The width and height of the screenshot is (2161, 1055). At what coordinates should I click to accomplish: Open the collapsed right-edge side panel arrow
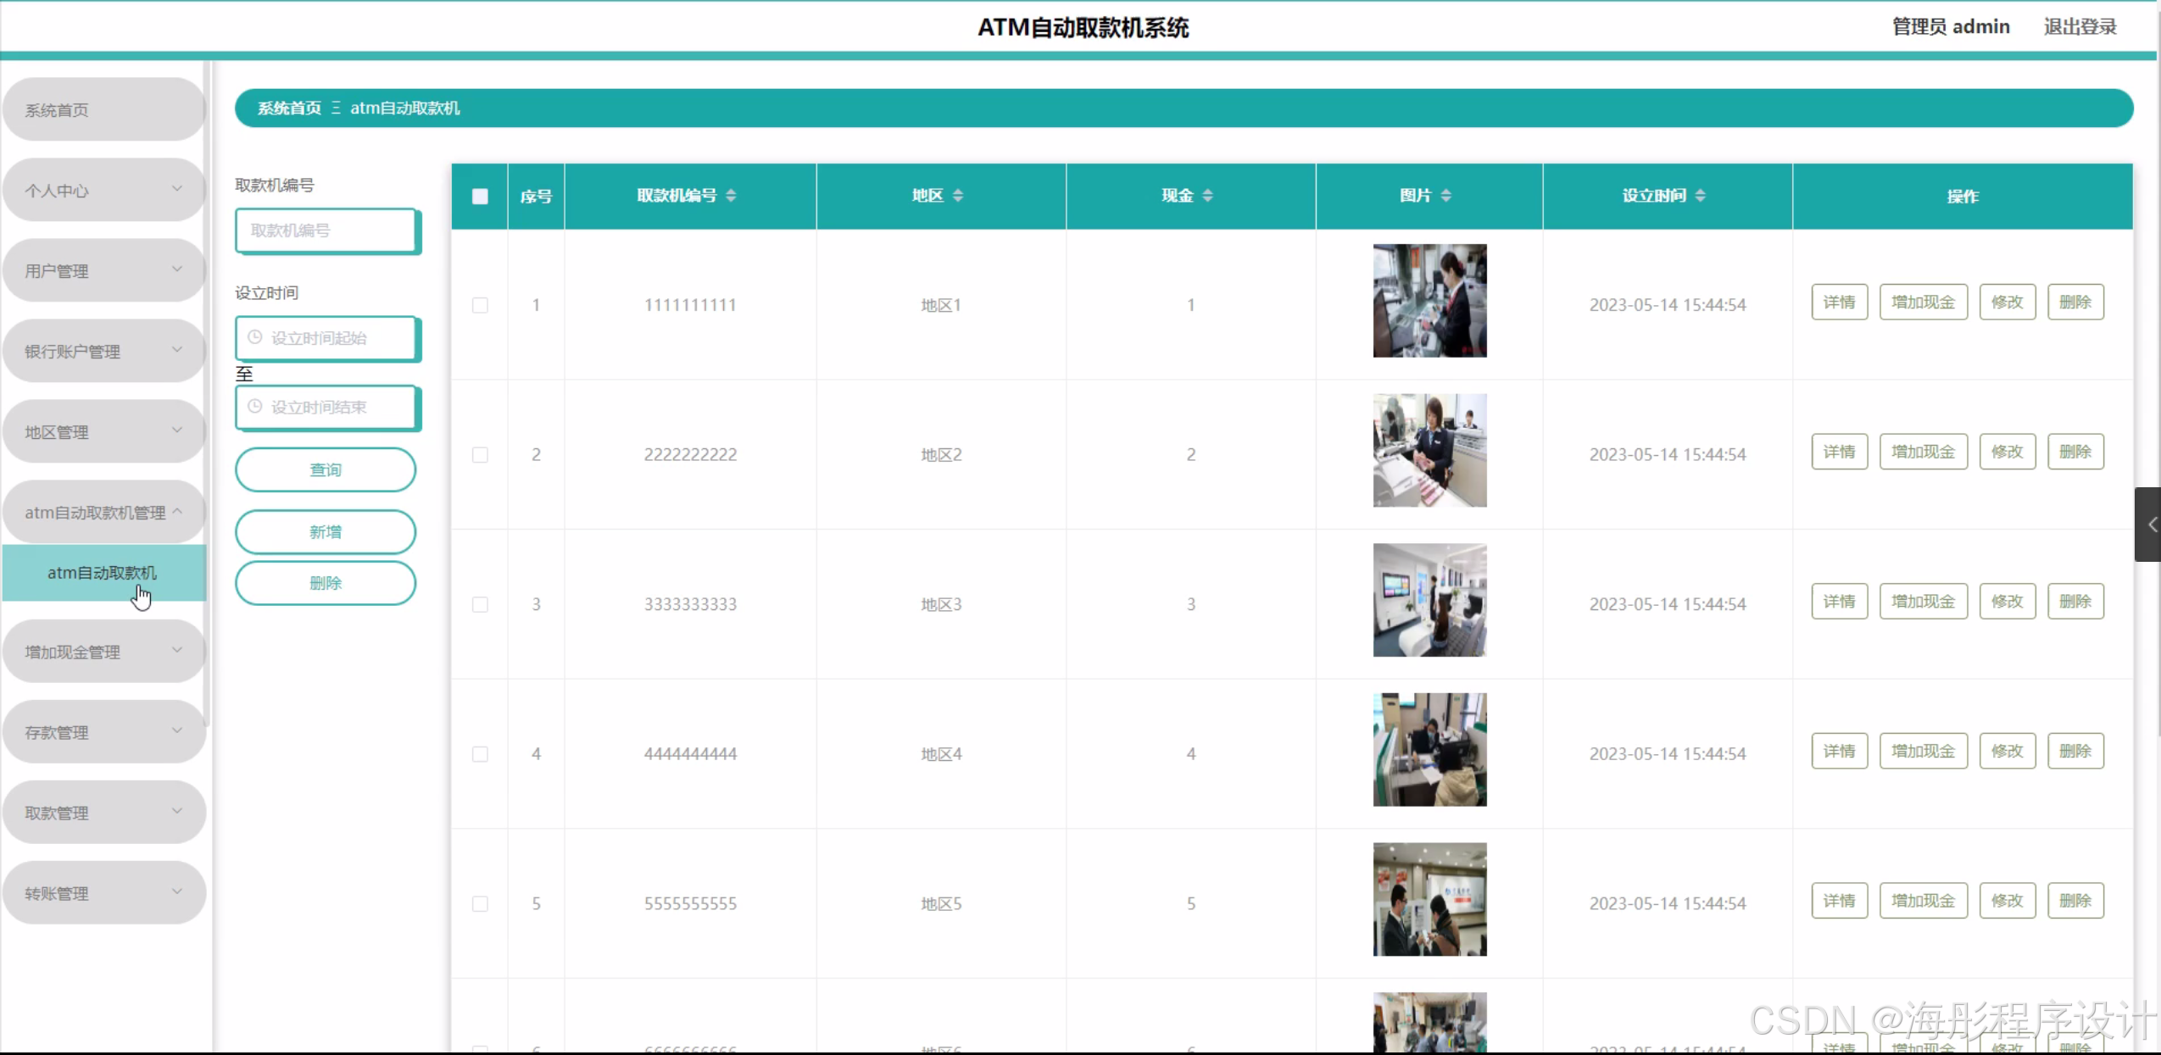(x=2150, y=525)
